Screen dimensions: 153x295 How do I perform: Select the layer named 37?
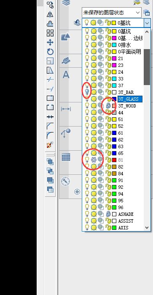coord(121,85)
